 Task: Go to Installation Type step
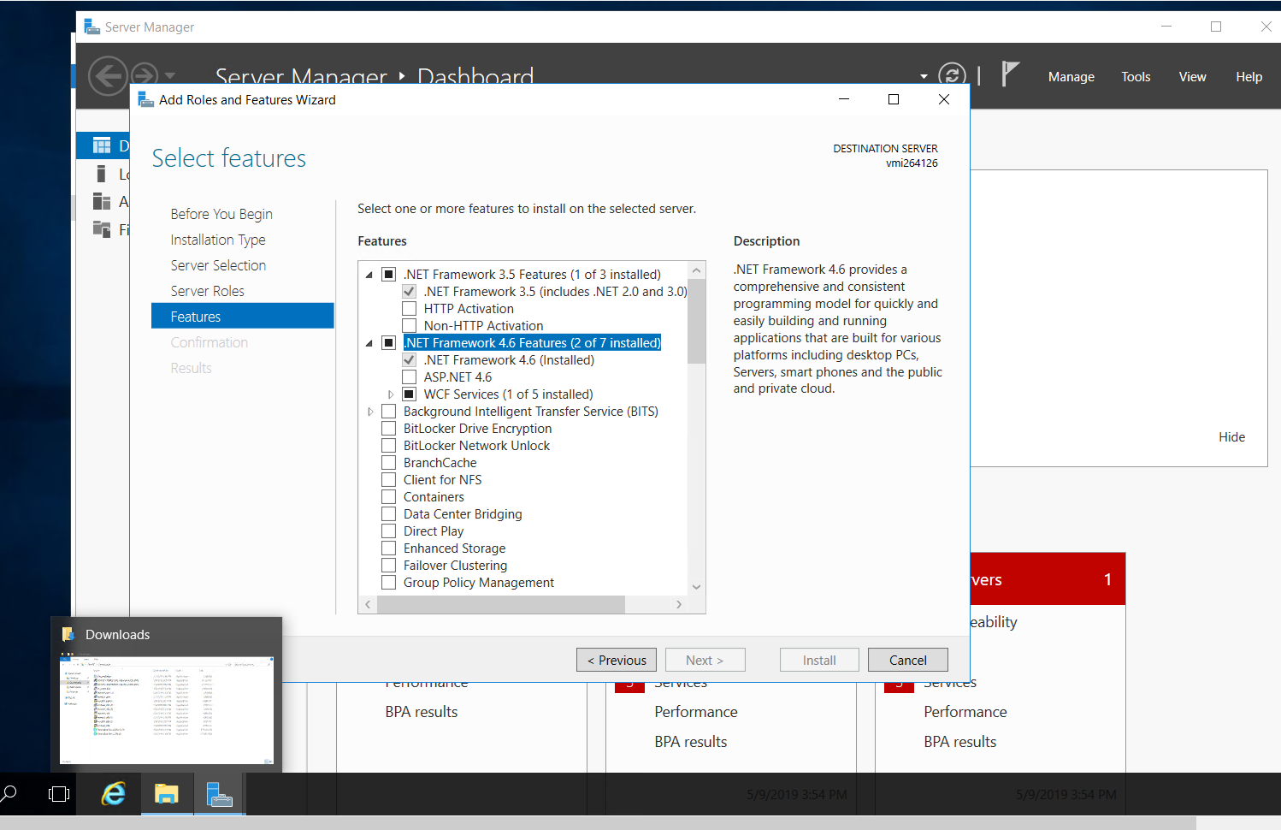click(x=218, y=240)
